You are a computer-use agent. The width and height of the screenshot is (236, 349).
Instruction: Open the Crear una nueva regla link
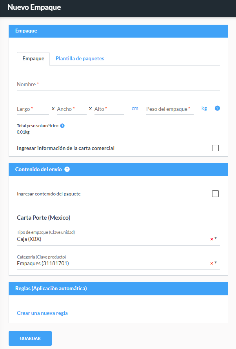(x=42, y=313)
